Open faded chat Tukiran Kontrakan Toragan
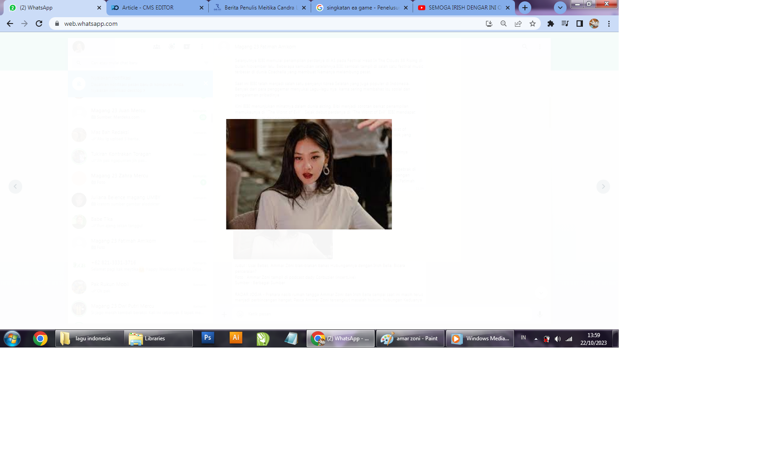The width and height of the screenshot is (760, 467). click(140, 157)
